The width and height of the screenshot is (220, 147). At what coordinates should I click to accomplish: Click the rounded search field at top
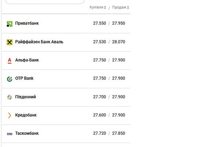(45, 2)
